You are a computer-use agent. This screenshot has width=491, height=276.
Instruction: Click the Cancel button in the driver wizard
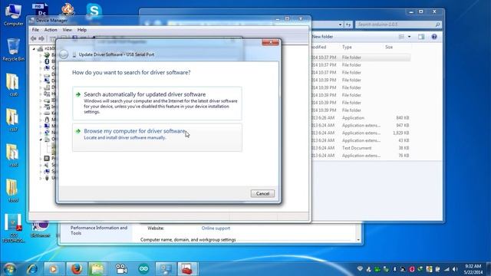pos(262,193)
